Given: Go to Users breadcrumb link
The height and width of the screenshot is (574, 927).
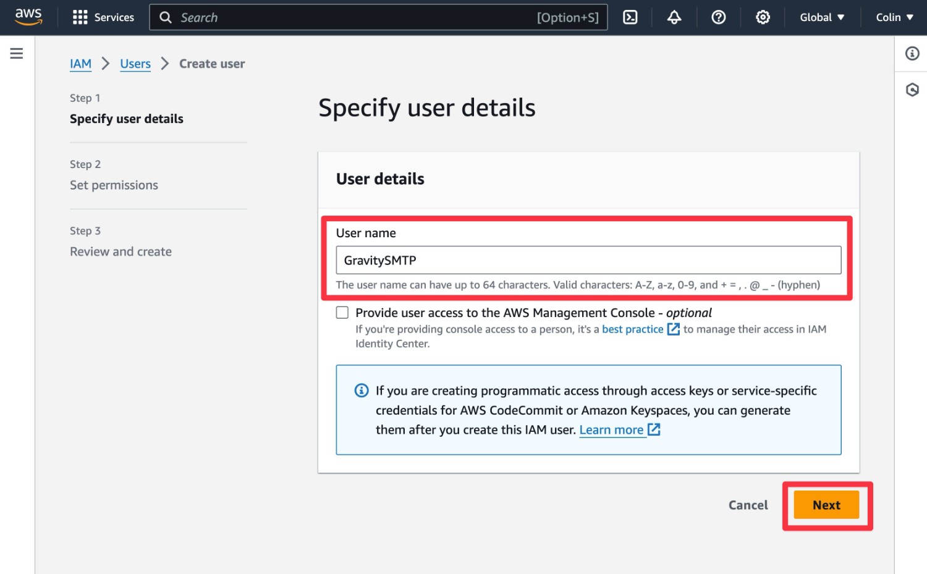Looking at the screenshot, I should pyautogui.click(x=135, y=64).
